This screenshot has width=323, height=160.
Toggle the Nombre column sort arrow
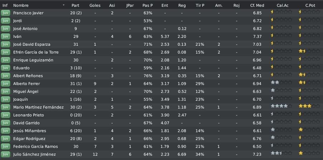coord(64,5)
